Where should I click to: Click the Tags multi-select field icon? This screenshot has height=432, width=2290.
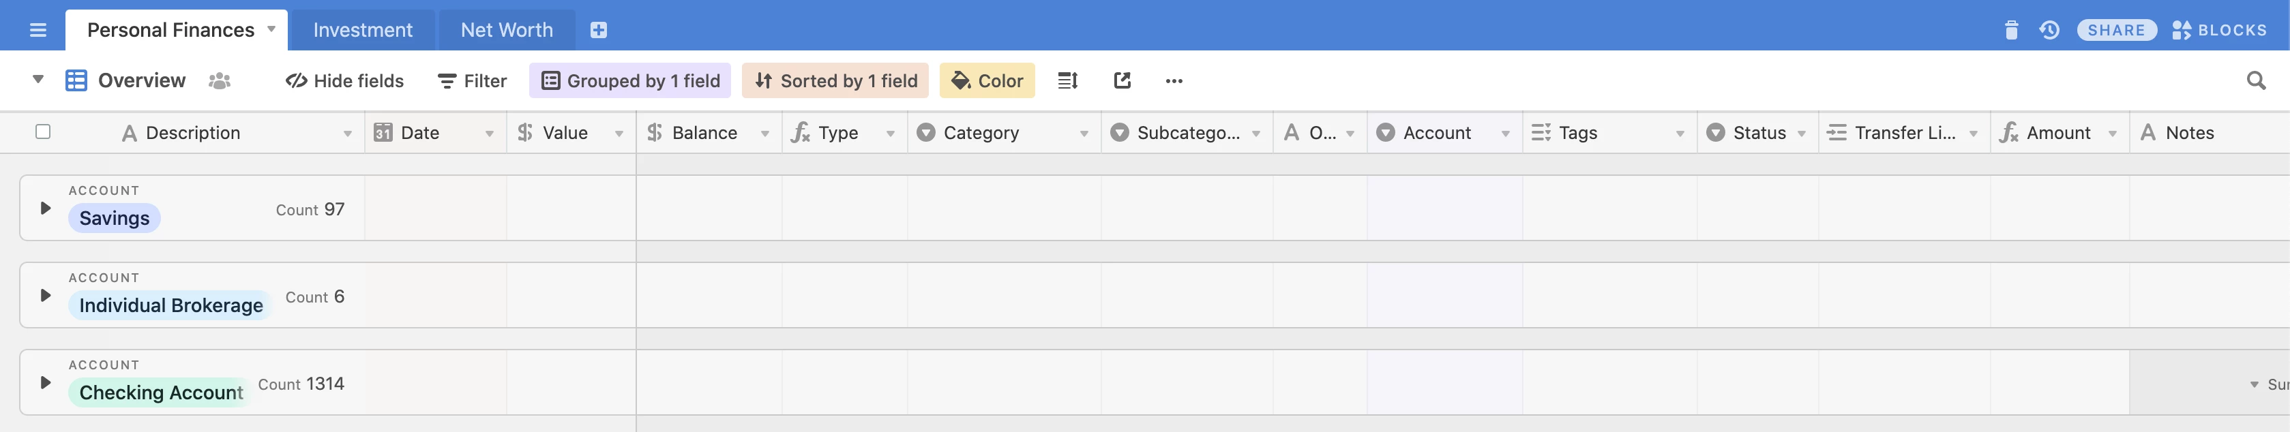[1541, 132]
